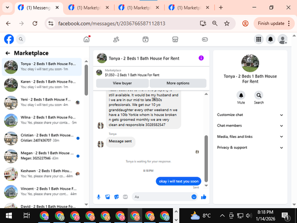Click the browser zoom magnifier icon

click(215, 23)
